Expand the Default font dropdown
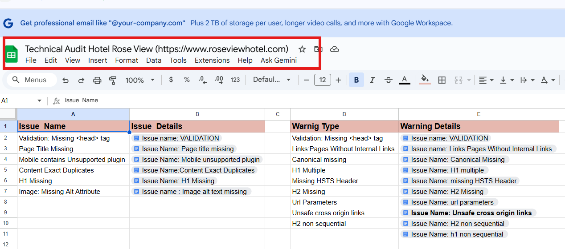This screenshot has height=249, width=565. coord(272,80)
